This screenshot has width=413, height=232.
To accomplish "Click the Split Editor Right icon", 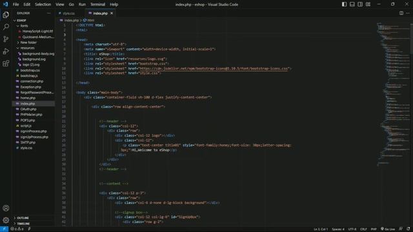I will point(401,13).
